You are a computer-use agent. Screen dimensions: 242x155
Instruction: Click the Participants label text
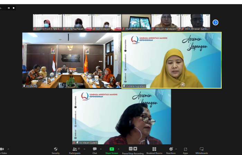click(75, 153)
